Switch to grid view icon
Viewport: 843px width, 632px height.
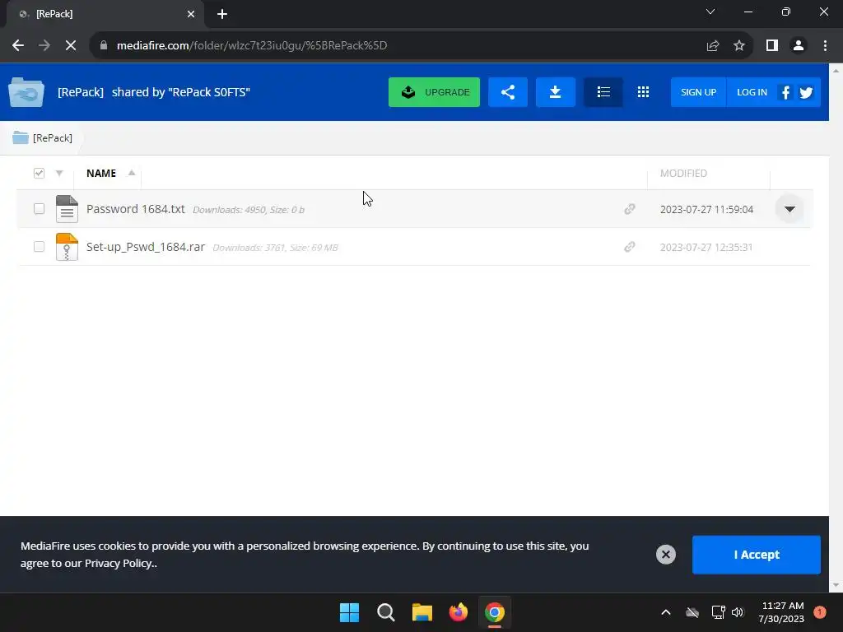(x=643, y=92)
